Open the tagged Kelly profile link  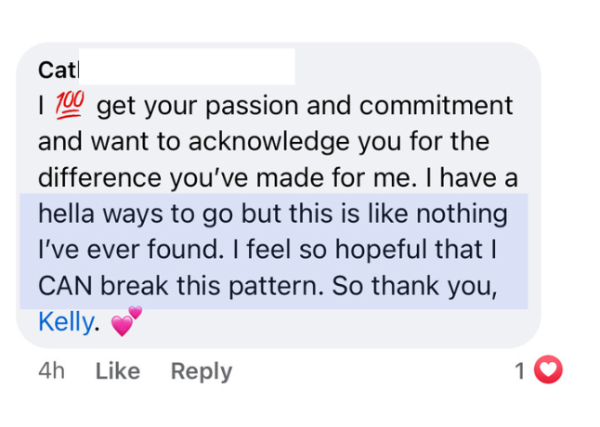[x=65, y=322]
